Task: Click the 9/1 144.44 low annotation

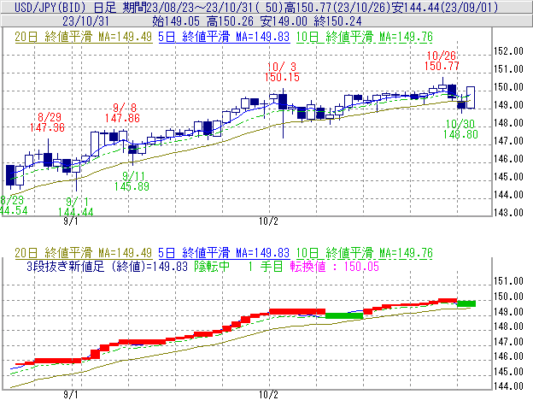Action: (75, 207)
